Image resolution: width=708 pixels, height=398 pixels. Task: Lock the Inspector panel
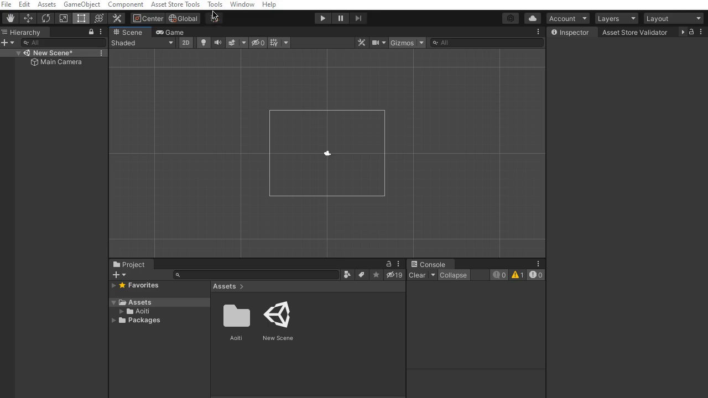coord(691,32)
